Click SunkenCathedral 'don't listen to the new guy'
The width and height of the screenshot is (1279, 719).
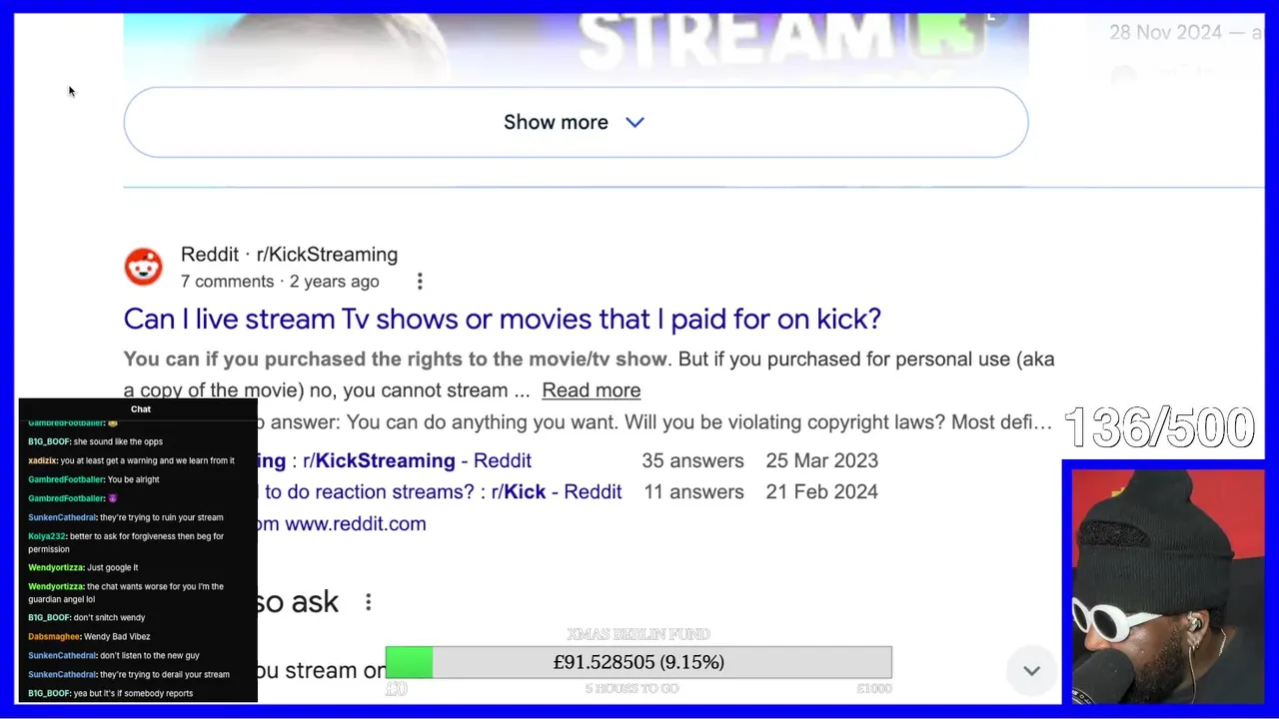click(114, 655)
